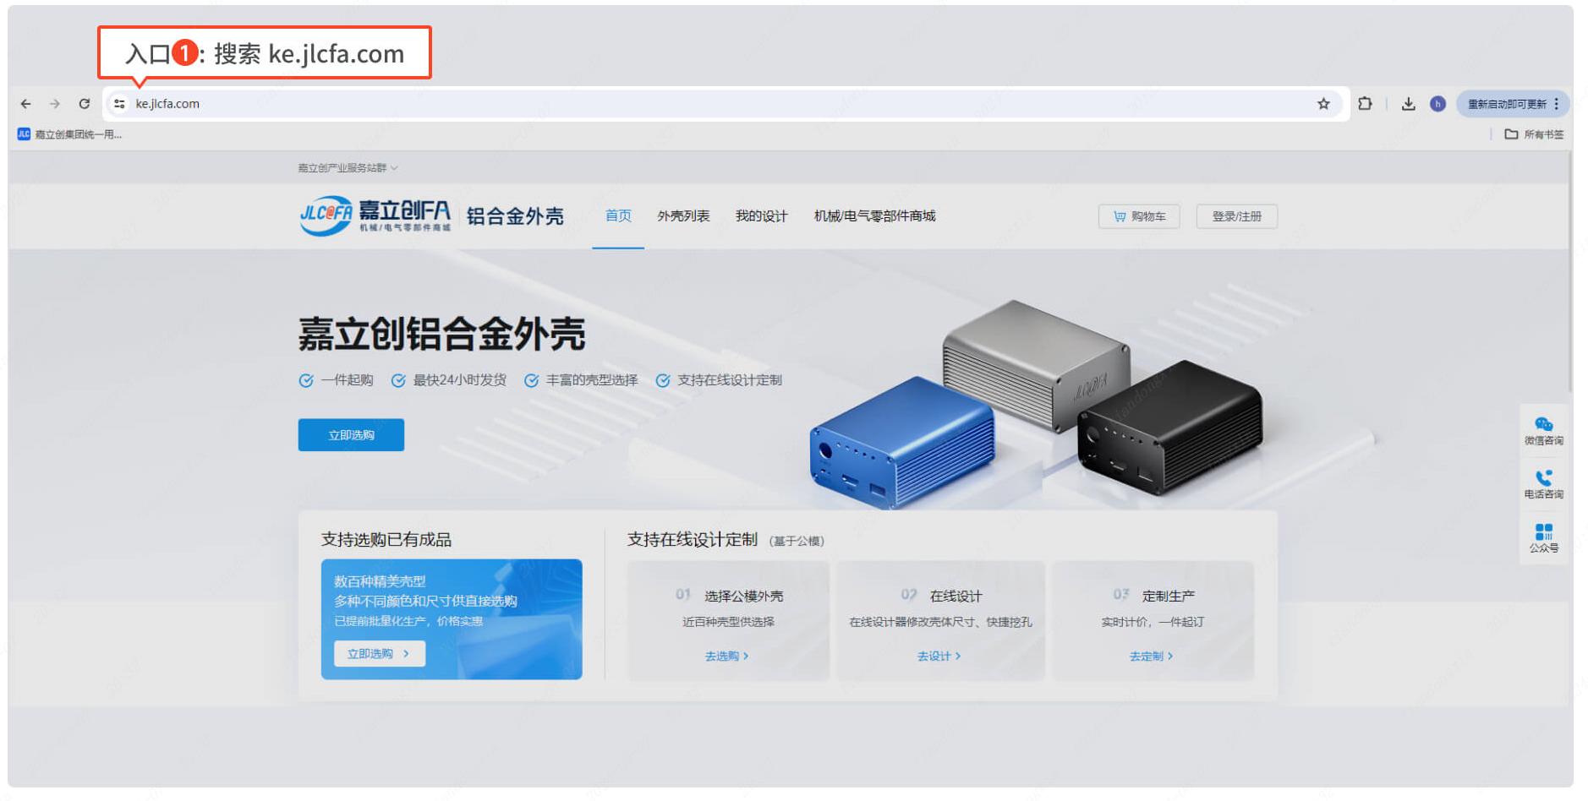
Task: Reload the page with refresh icon
Action: (x=85, y=104)
